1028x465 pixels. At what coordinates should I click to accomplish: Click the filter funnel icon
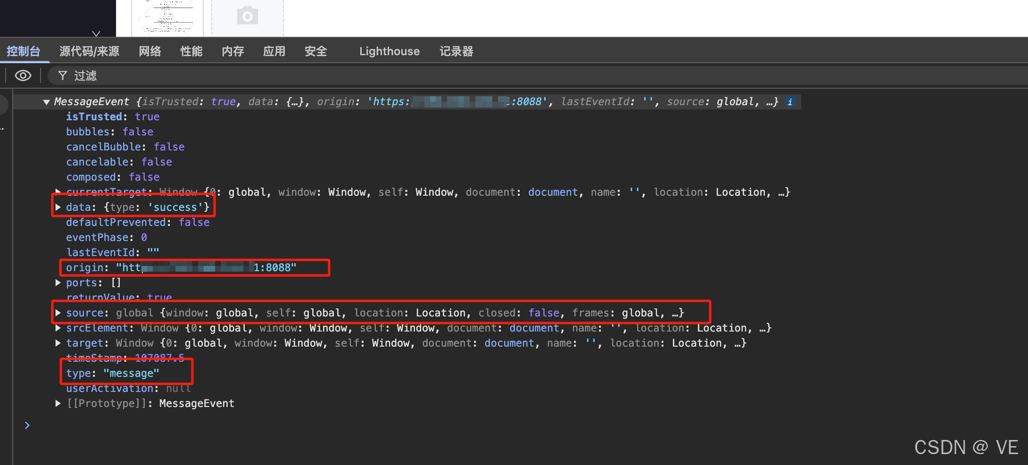pyautogui.click(x=62, y=75)
